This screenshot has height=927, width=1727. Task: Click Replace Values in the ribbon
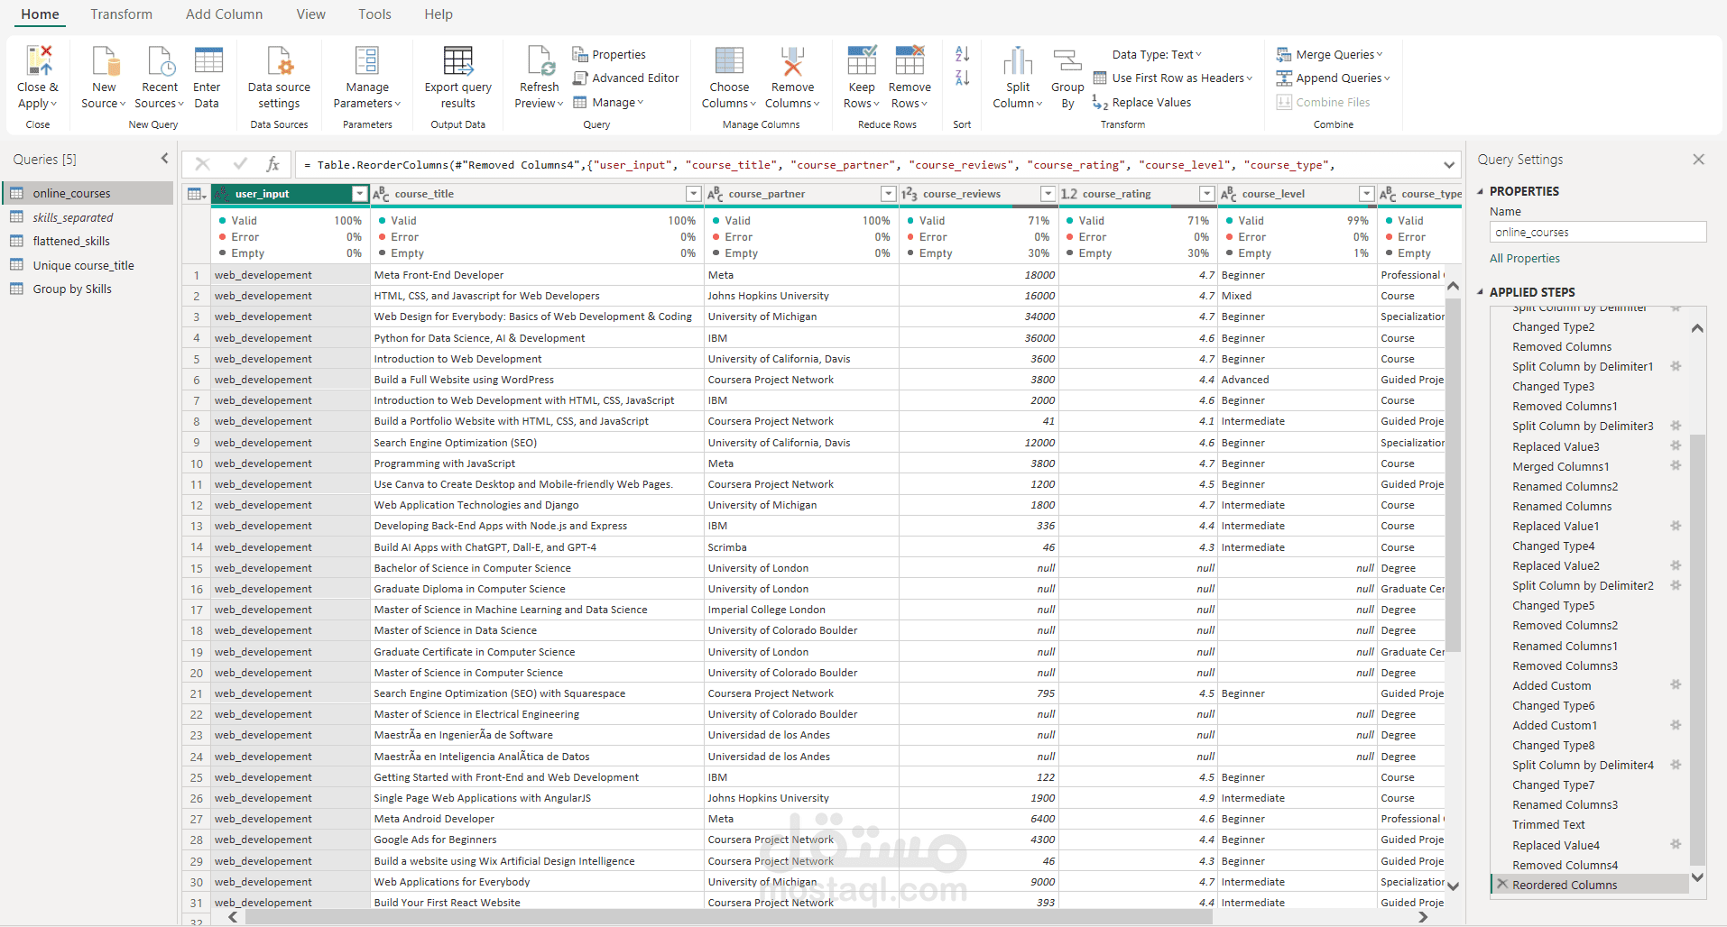[x=1141, y=103]
